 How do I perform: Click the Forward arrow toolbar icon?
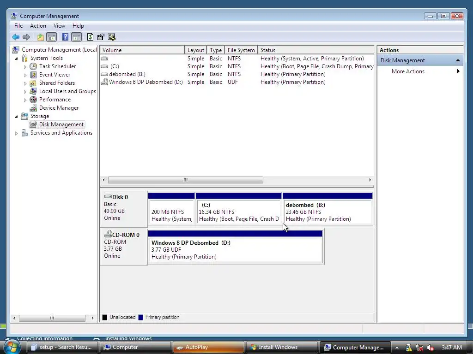point(26,37)
